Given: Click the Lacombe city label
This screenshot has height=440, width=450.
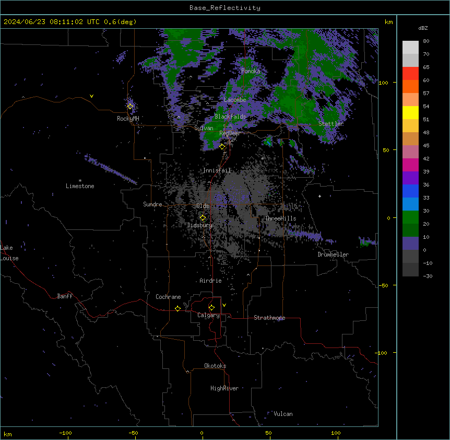Looking at the screenshot, I should (235, 100).
